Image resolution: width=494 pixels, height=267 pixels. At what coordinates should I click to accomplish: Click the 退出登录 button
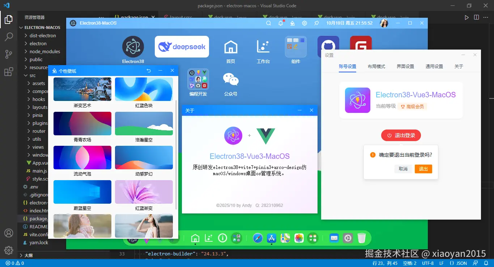point(401,135)
